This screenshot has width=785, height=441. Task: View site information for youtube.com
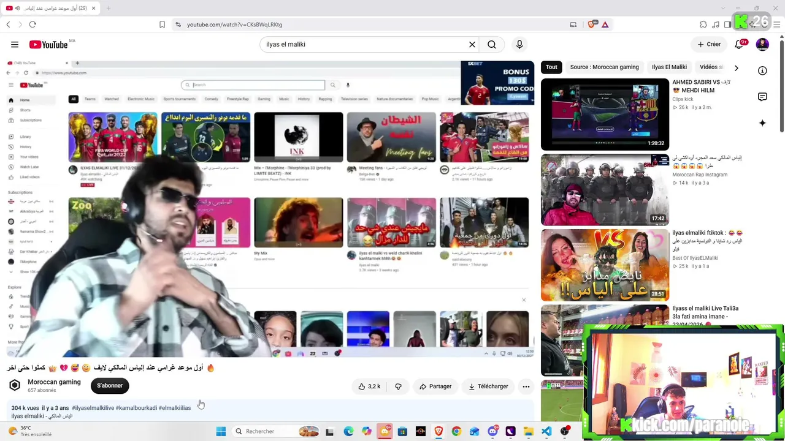(x=178, y=24)
